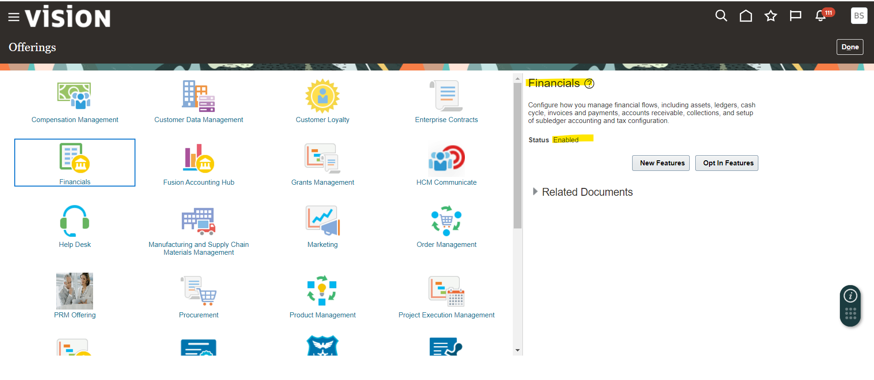The height and width of the screenshot is (380, 874).
Task: Click the Financials help question-mark icon
Action: click(x=589, y=83)
